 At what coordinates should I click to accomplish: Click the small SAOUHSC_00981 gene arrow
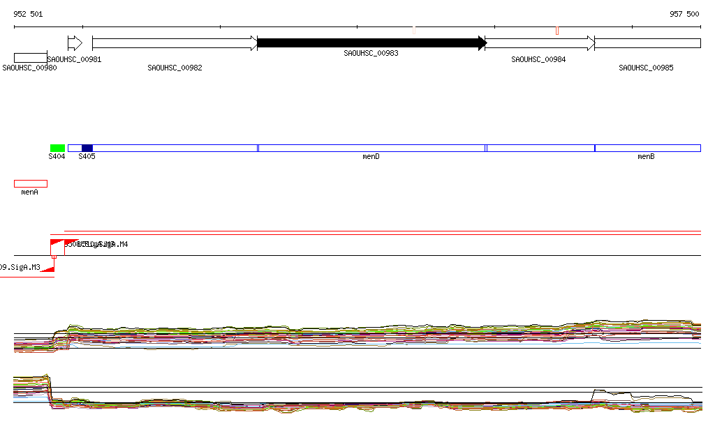click(75, 43)
